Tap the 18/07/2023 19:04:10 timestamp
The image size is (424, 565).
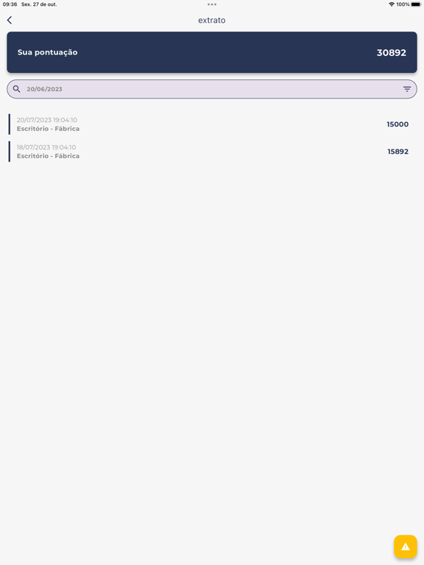point(46,147)
